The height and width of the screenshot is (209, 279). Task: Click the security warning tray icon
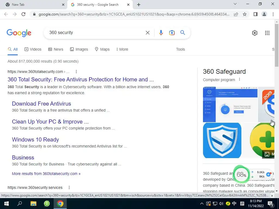208,204
